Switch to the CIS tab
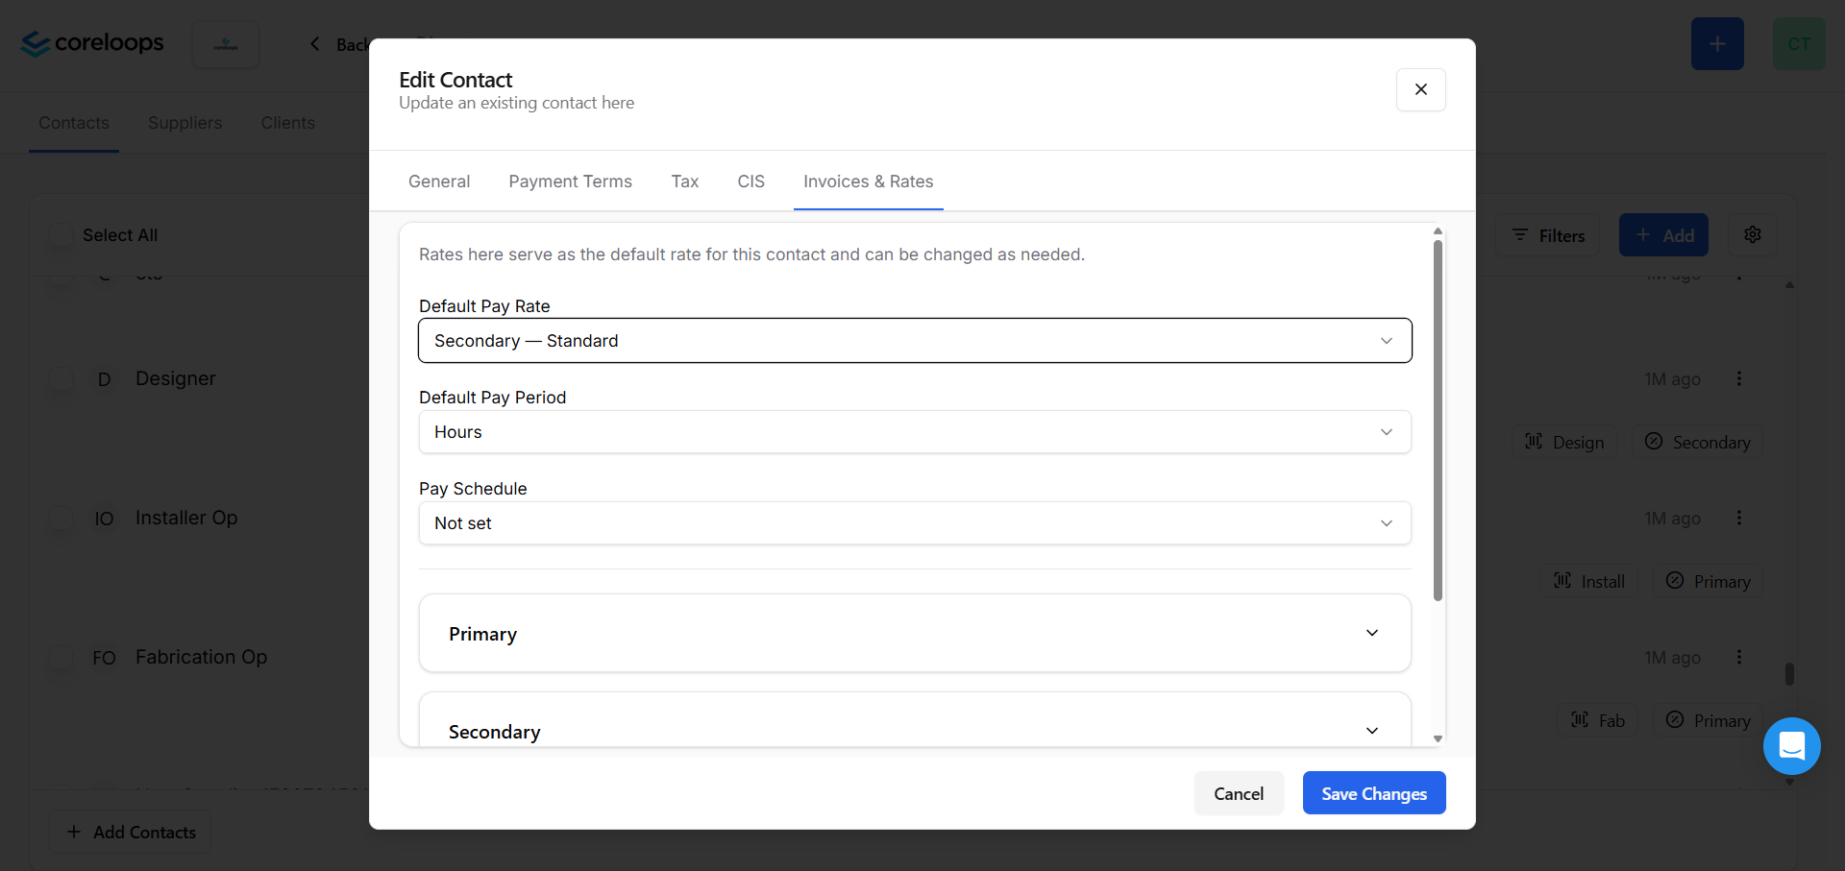 pyautogui.click(x=751, y=181)
